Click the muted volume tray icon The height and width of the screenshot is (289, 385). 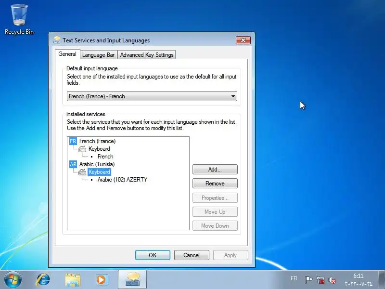(x=332, y=280)
